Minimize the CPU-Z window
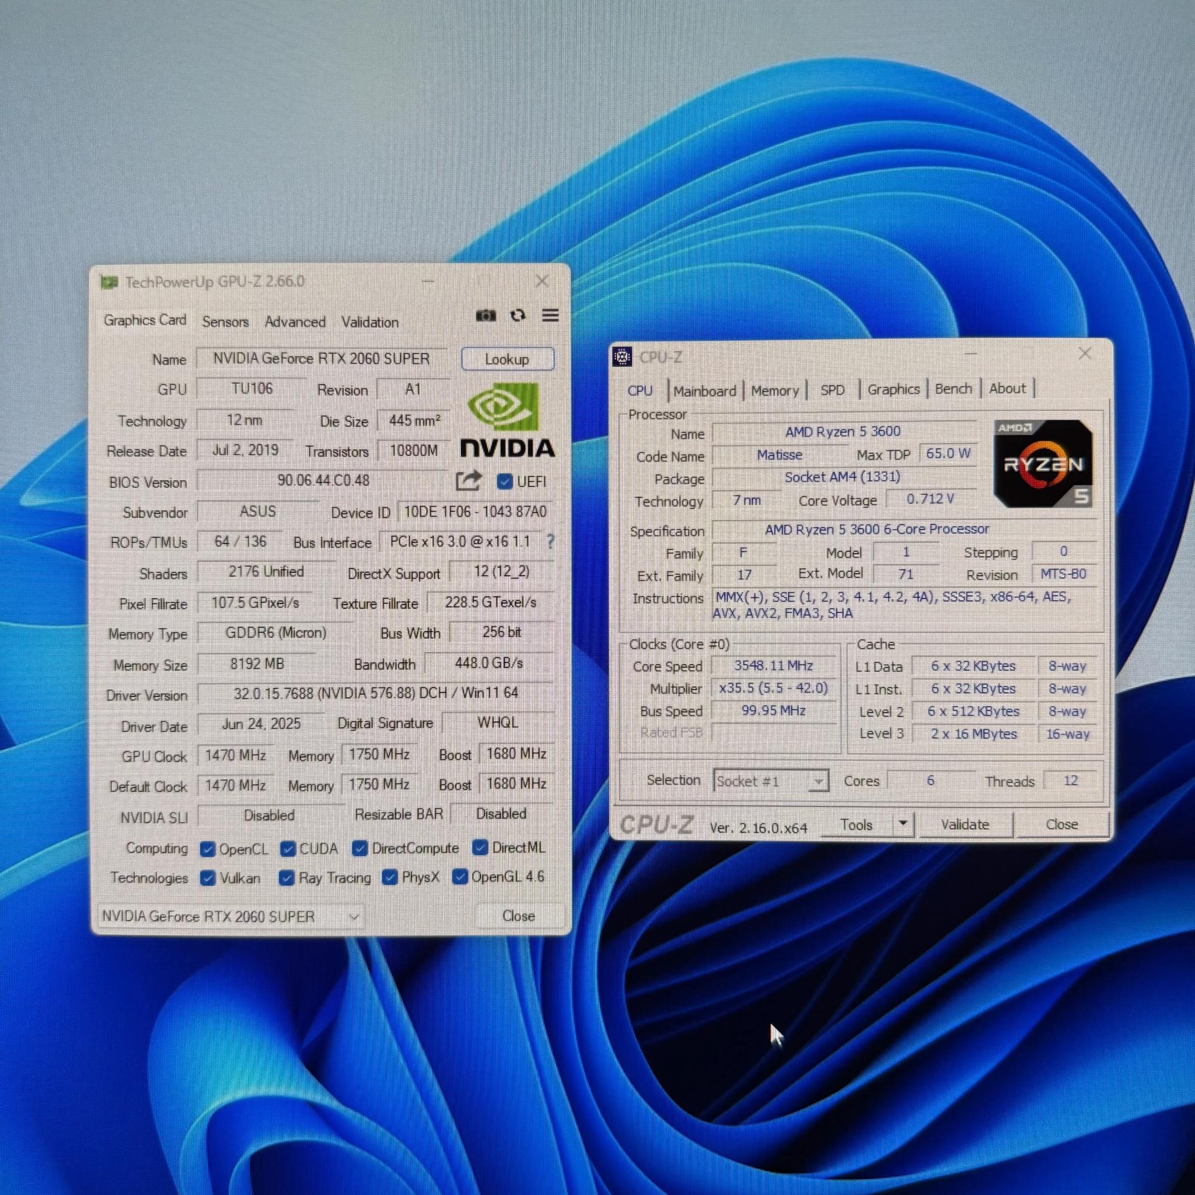 click(x=970, y=354)
